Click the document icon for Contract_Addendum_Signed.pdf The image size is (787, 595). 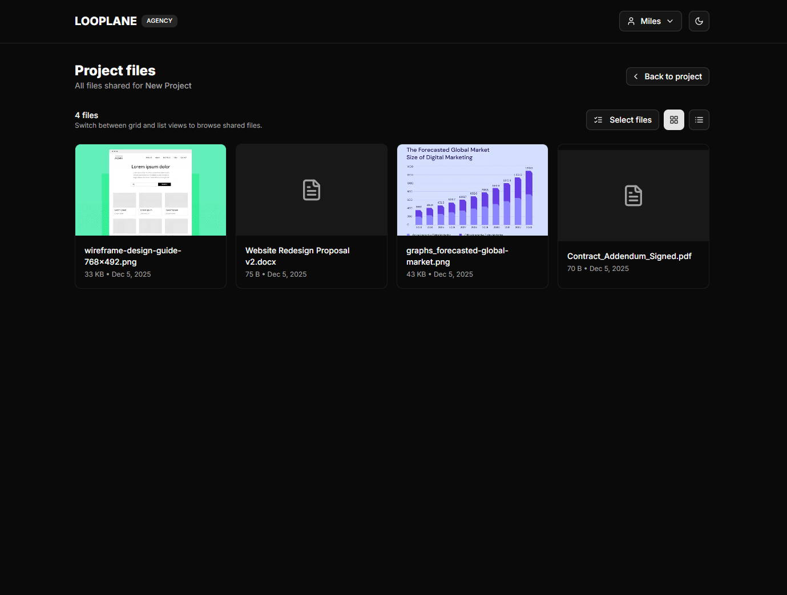tap(633, 195)
